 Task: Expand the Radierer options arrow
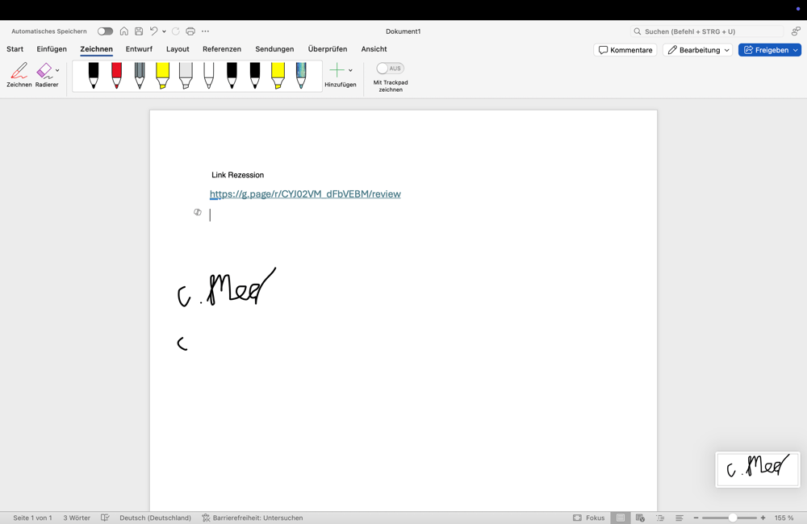pyautogui.click(x=57, y=70)
